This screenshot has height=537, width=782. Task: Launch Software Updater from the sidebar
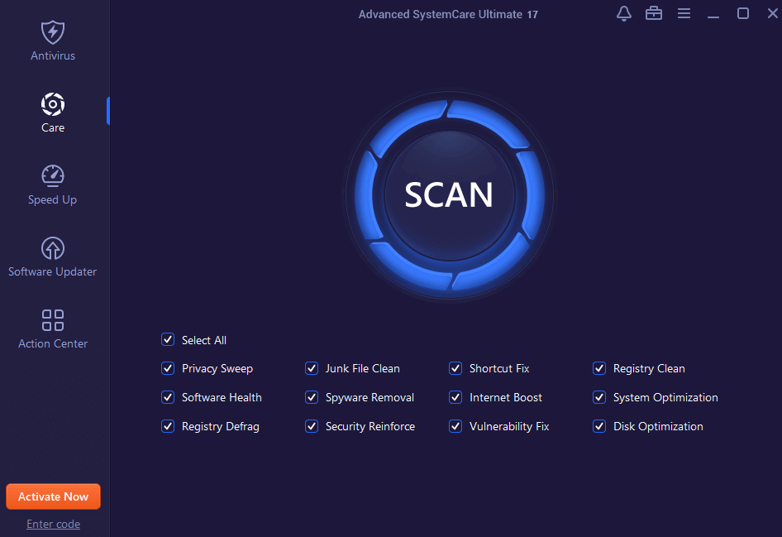click(x=52, y=256)
